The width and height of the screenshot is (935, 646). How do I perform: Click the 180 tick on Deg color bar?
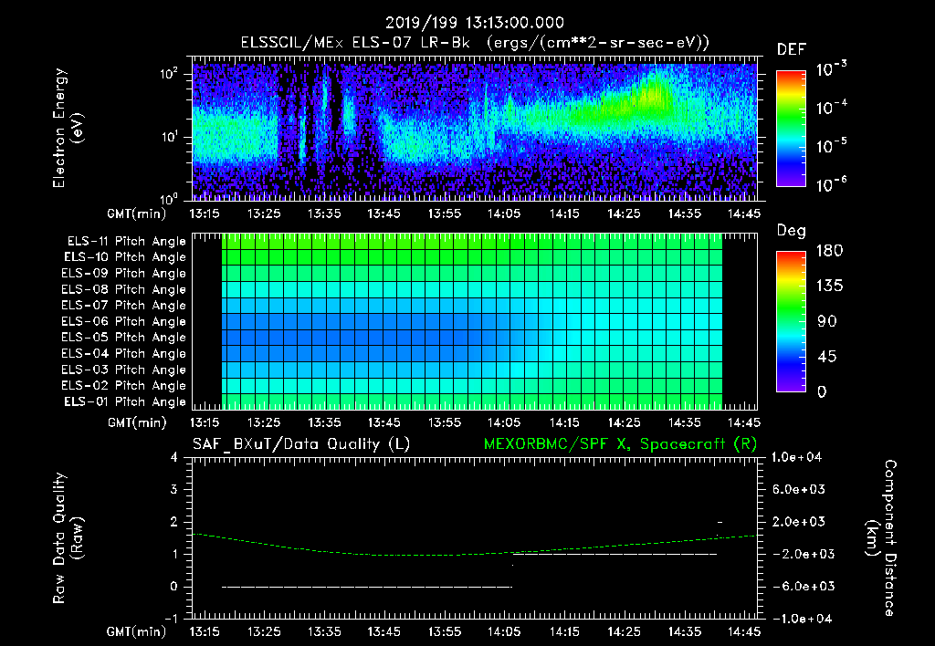click(829, 251)
